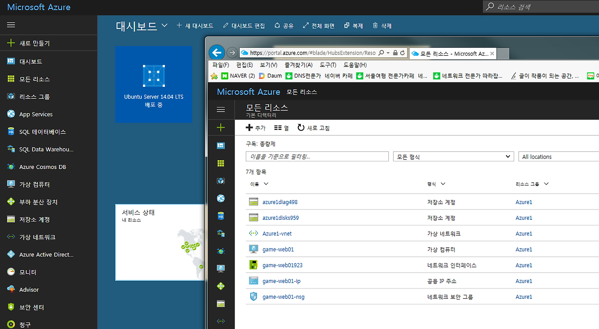Viewport: 599px width, 329px height.
Task: Click the 이름을 기준으로 필터링 filter field
Action: (317, 157)
